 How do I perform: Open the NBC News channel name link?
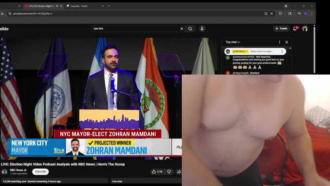tap(16, 170)
